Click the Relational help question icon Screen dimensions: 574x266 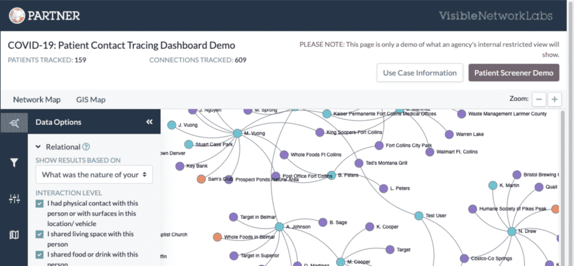[86, 147]
